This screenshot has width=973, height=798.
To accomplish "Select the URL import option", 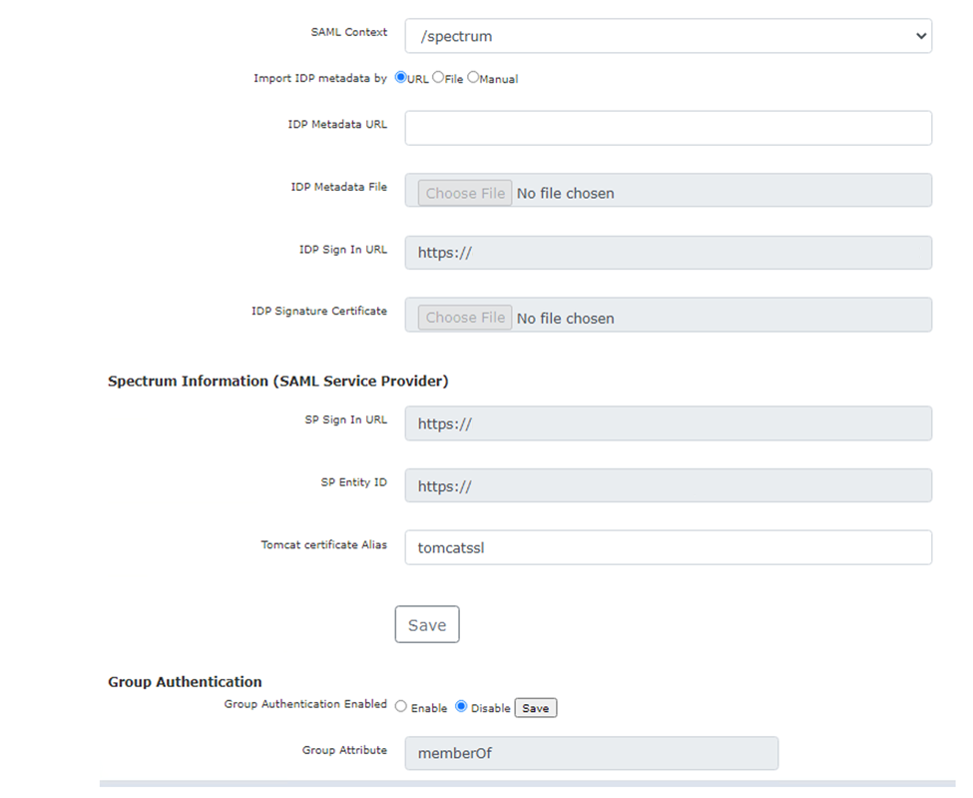I will [x=399, y=76].
